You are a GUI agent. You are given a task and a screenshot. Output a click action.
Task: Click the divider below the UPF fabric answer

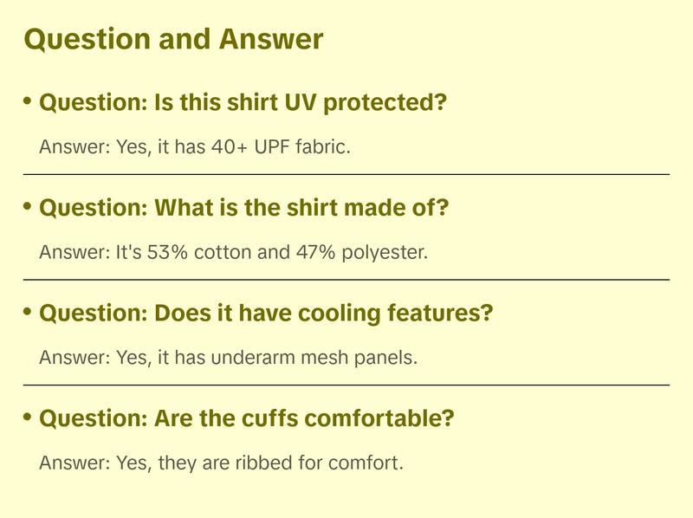[x=346, y=174]
